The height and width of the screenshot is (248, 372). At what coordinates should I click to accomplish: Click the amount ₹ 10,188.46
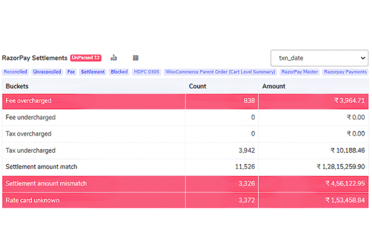click(x=348, y=150)
